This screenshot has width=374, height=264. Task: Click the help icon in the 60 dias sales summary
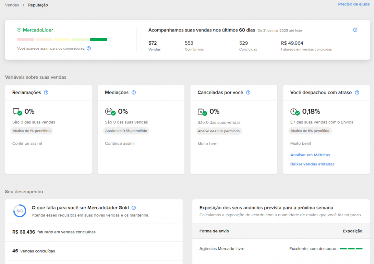coord(355,30)
